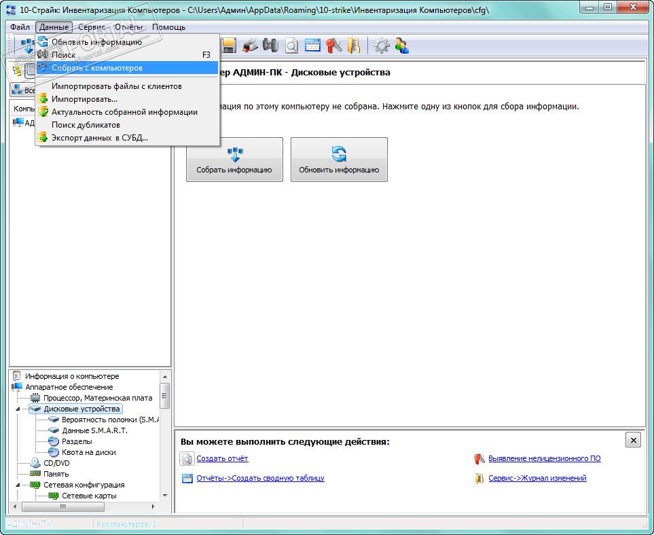The image size is (654, 535).
Task: Select the Квота на диски item
Action: (89, 452)
